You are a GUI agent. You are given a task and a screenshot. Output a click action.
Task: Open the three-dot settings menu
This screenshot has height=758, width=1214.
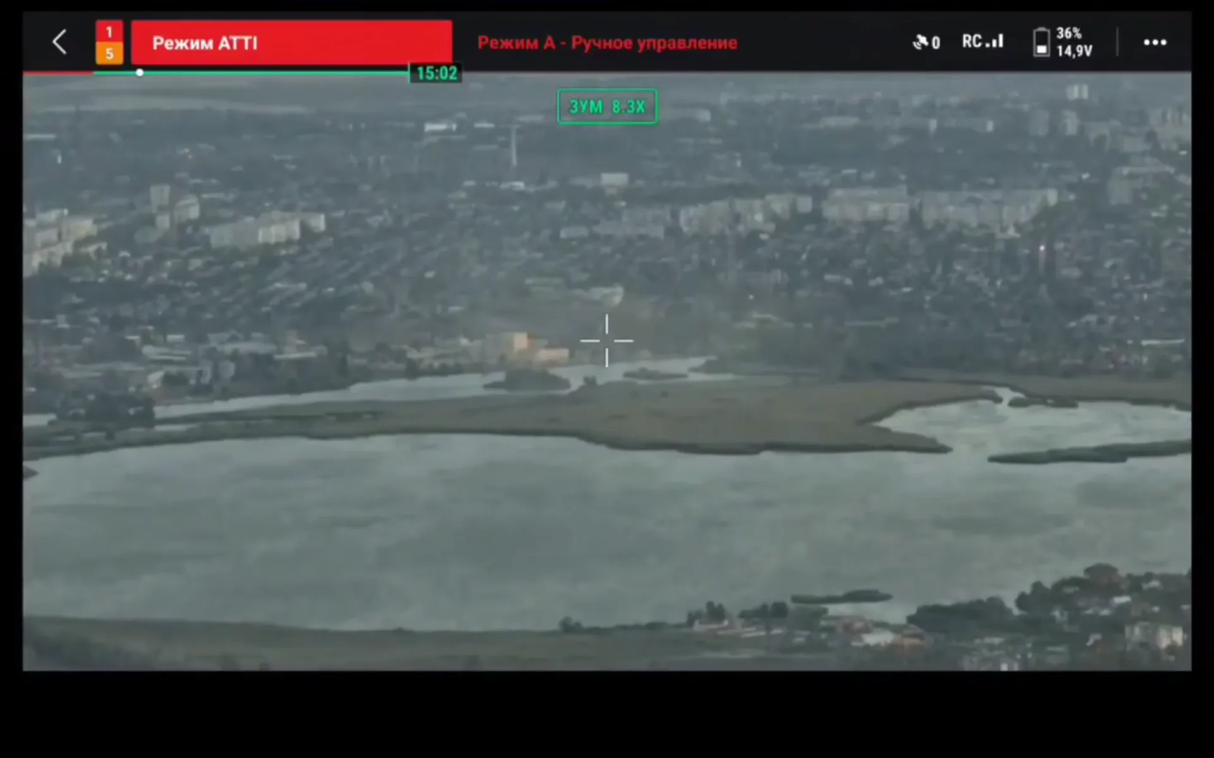pos(1155,42)
